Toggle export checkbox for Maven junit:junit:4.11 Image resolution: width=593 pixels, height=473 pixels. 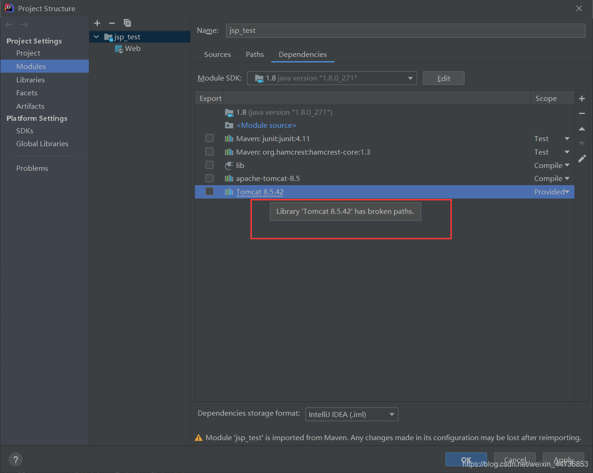click(209, 138)
